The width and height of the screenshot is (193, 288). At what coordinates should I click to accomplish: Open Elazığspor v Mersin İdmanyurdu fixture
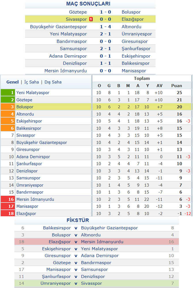[96, 242]
